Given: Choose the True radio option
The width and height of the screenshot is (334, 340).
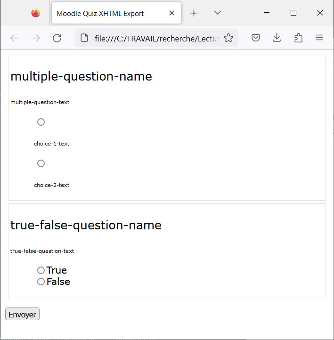Looking at the screenshot, I should click(41, 270).
